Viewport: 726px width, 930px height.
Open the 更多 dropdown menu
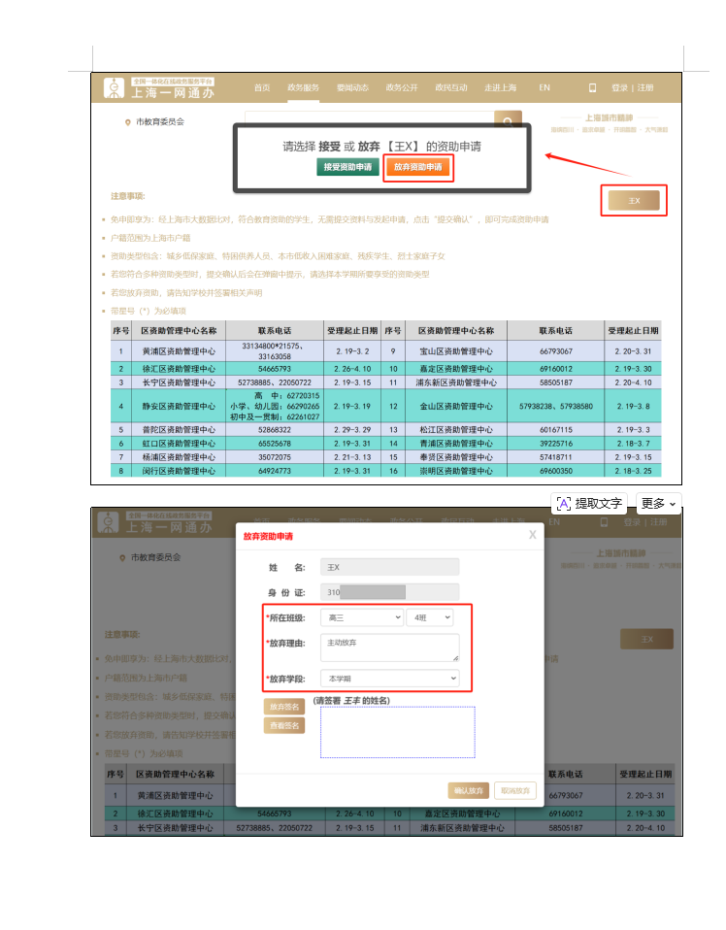click(x=658, y=504)
